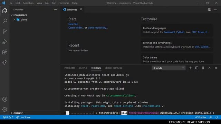Maximize the panel with up chevron
Viewport: 221px width, 124px height.
[210, 68]
